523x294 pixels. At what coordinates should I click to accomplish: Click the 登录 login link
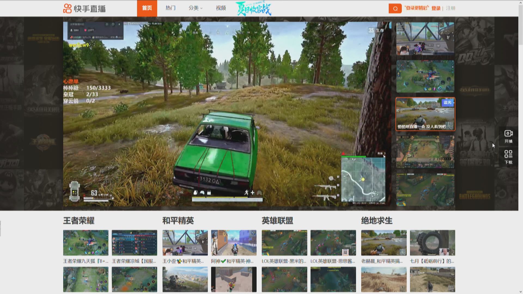click(436, 8)
